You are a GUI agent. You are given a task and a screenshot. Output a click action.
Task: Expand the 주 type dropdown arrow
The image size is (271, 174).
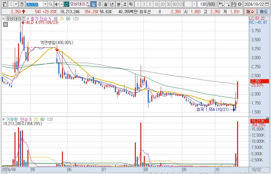click(x=16, y=4)
